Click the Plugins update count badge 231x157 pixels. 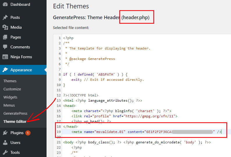point(28,133)
